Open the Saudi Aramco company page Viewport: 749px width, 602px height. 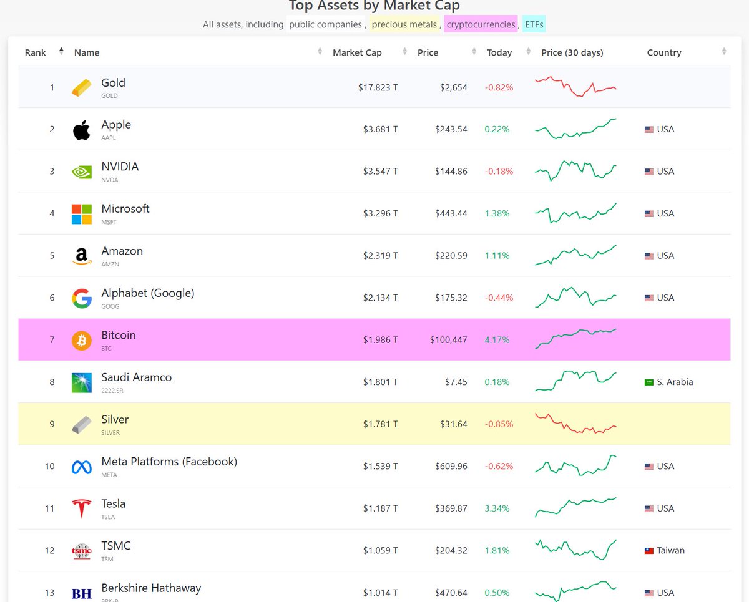pyautogui.click(x=137, y=377)
